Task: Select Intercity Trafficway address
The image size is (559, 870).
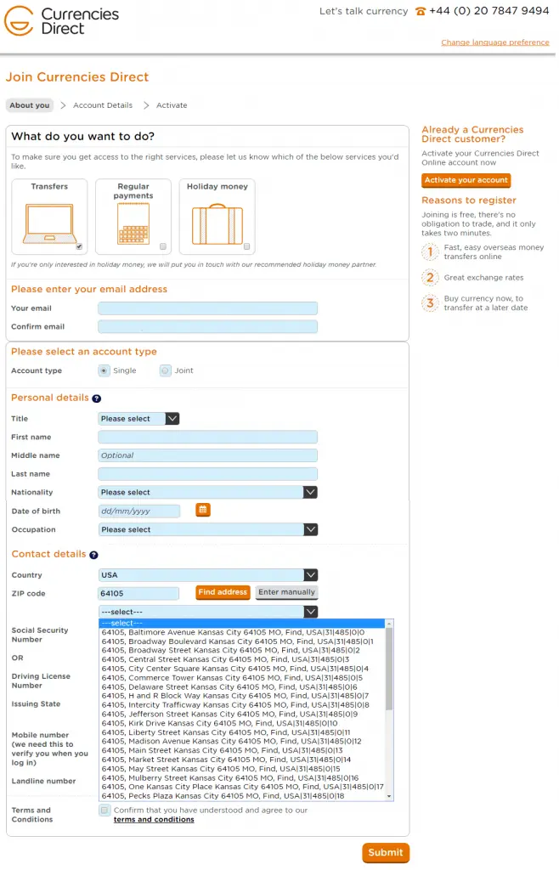Action: [242, 705]
